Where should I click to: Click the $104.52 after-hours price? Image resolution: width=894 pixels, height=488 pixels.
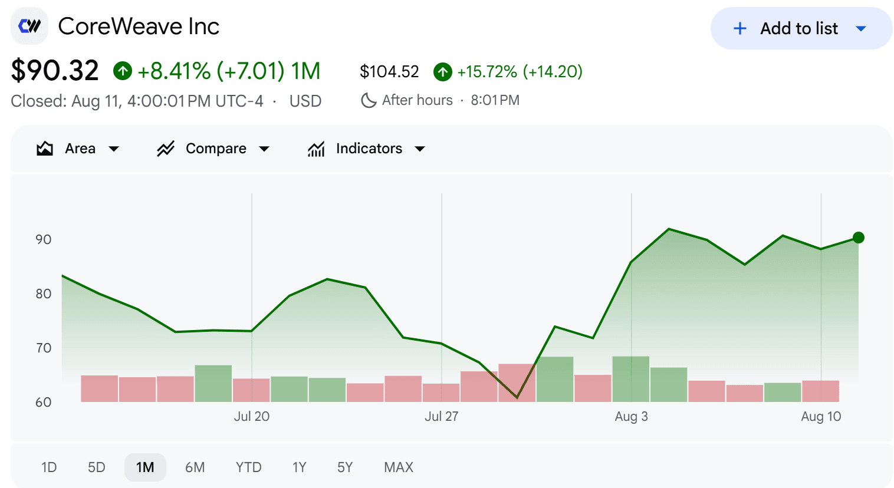pyautogui.click(x=389, y=72)
